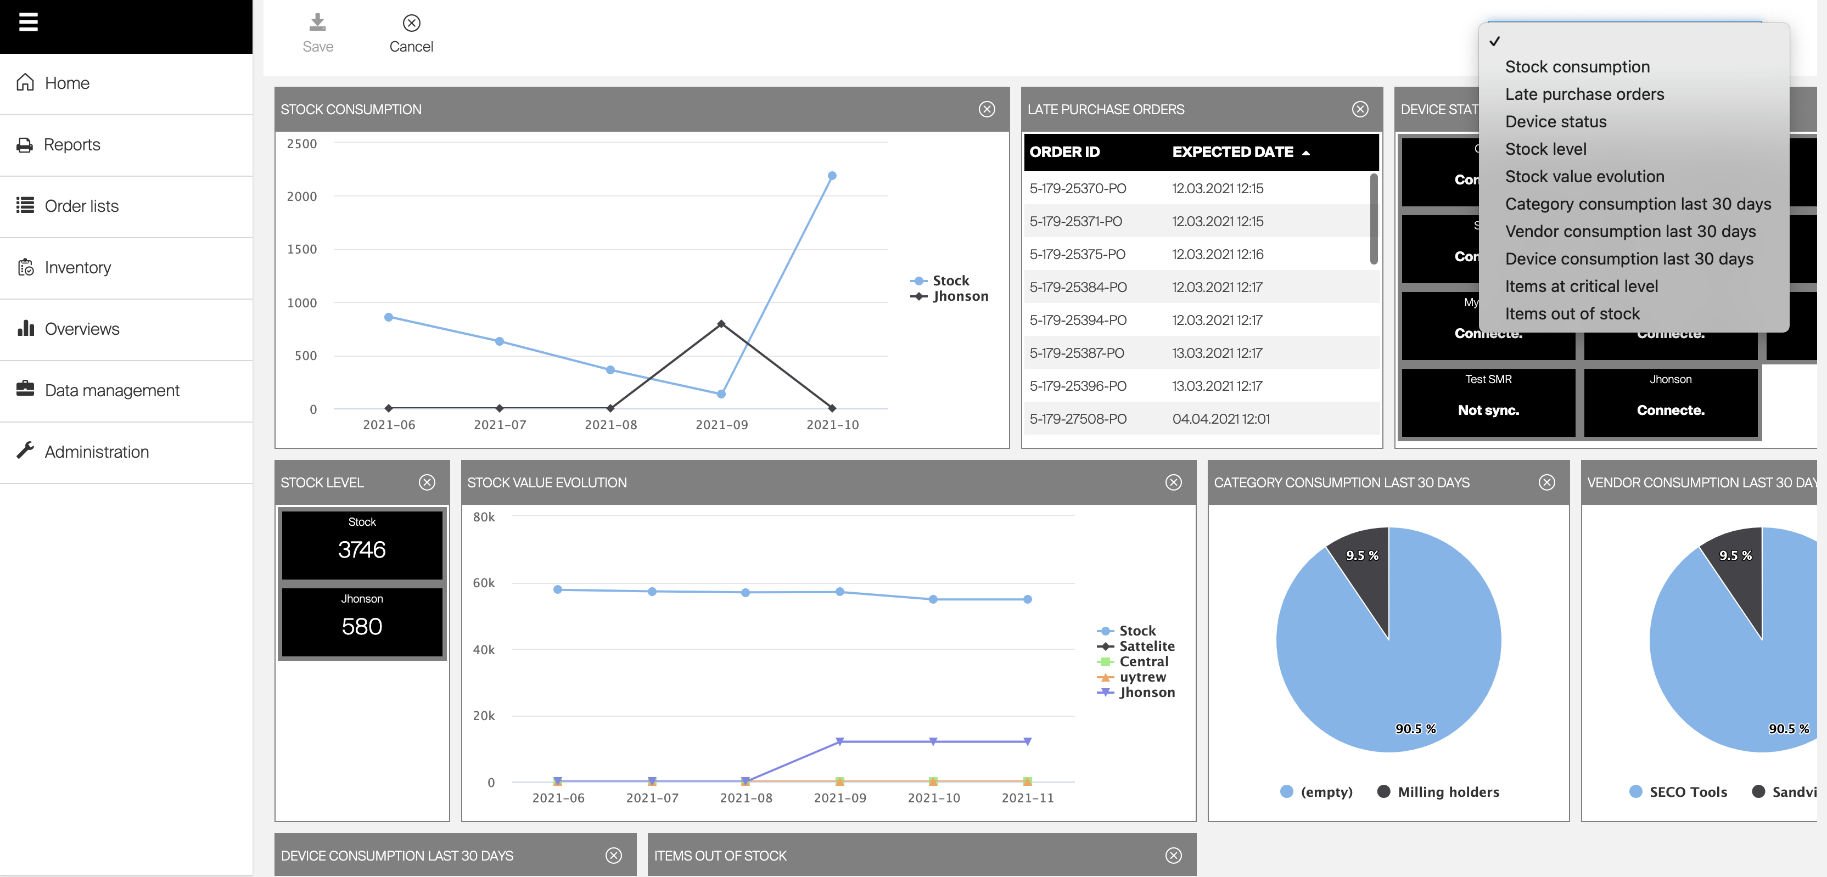Toggle Milling holders in category pie legend
The width and height of the screenshot is (1827, 877).
(x=1448, y=792)
